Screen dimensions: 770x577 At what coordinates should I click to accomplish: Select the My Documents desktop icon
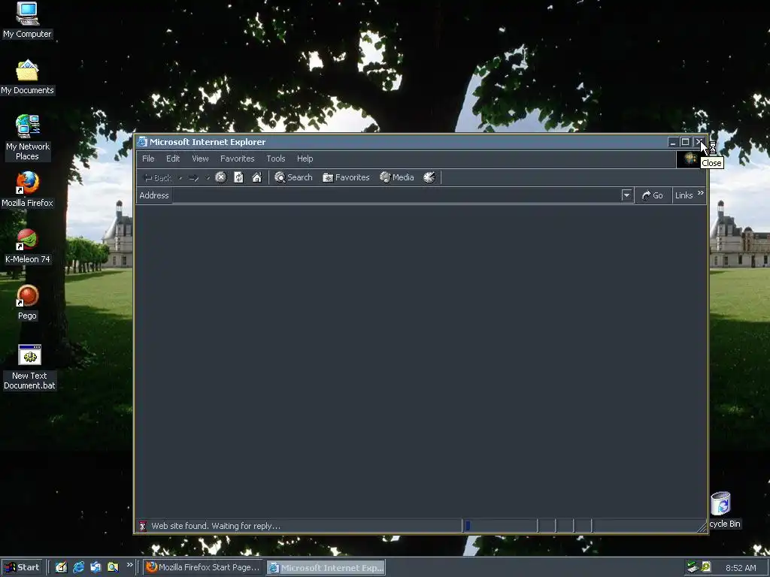27,77
